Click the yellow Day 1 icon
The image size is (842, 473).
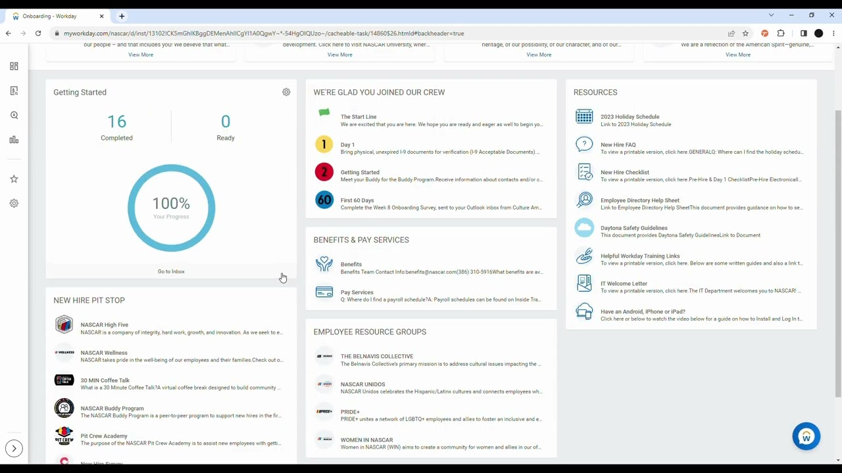pos(324,145)
